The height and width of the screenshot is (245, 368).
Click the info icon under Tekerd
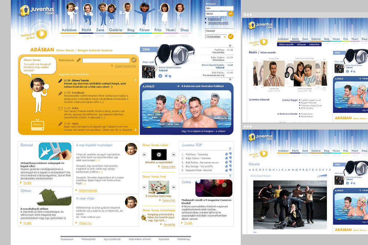point(160,76)
